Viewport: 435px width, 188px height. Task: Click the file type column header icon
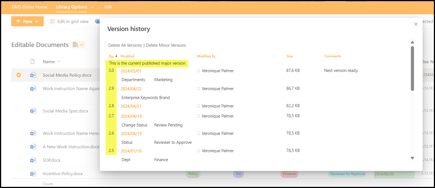[33, 62]
